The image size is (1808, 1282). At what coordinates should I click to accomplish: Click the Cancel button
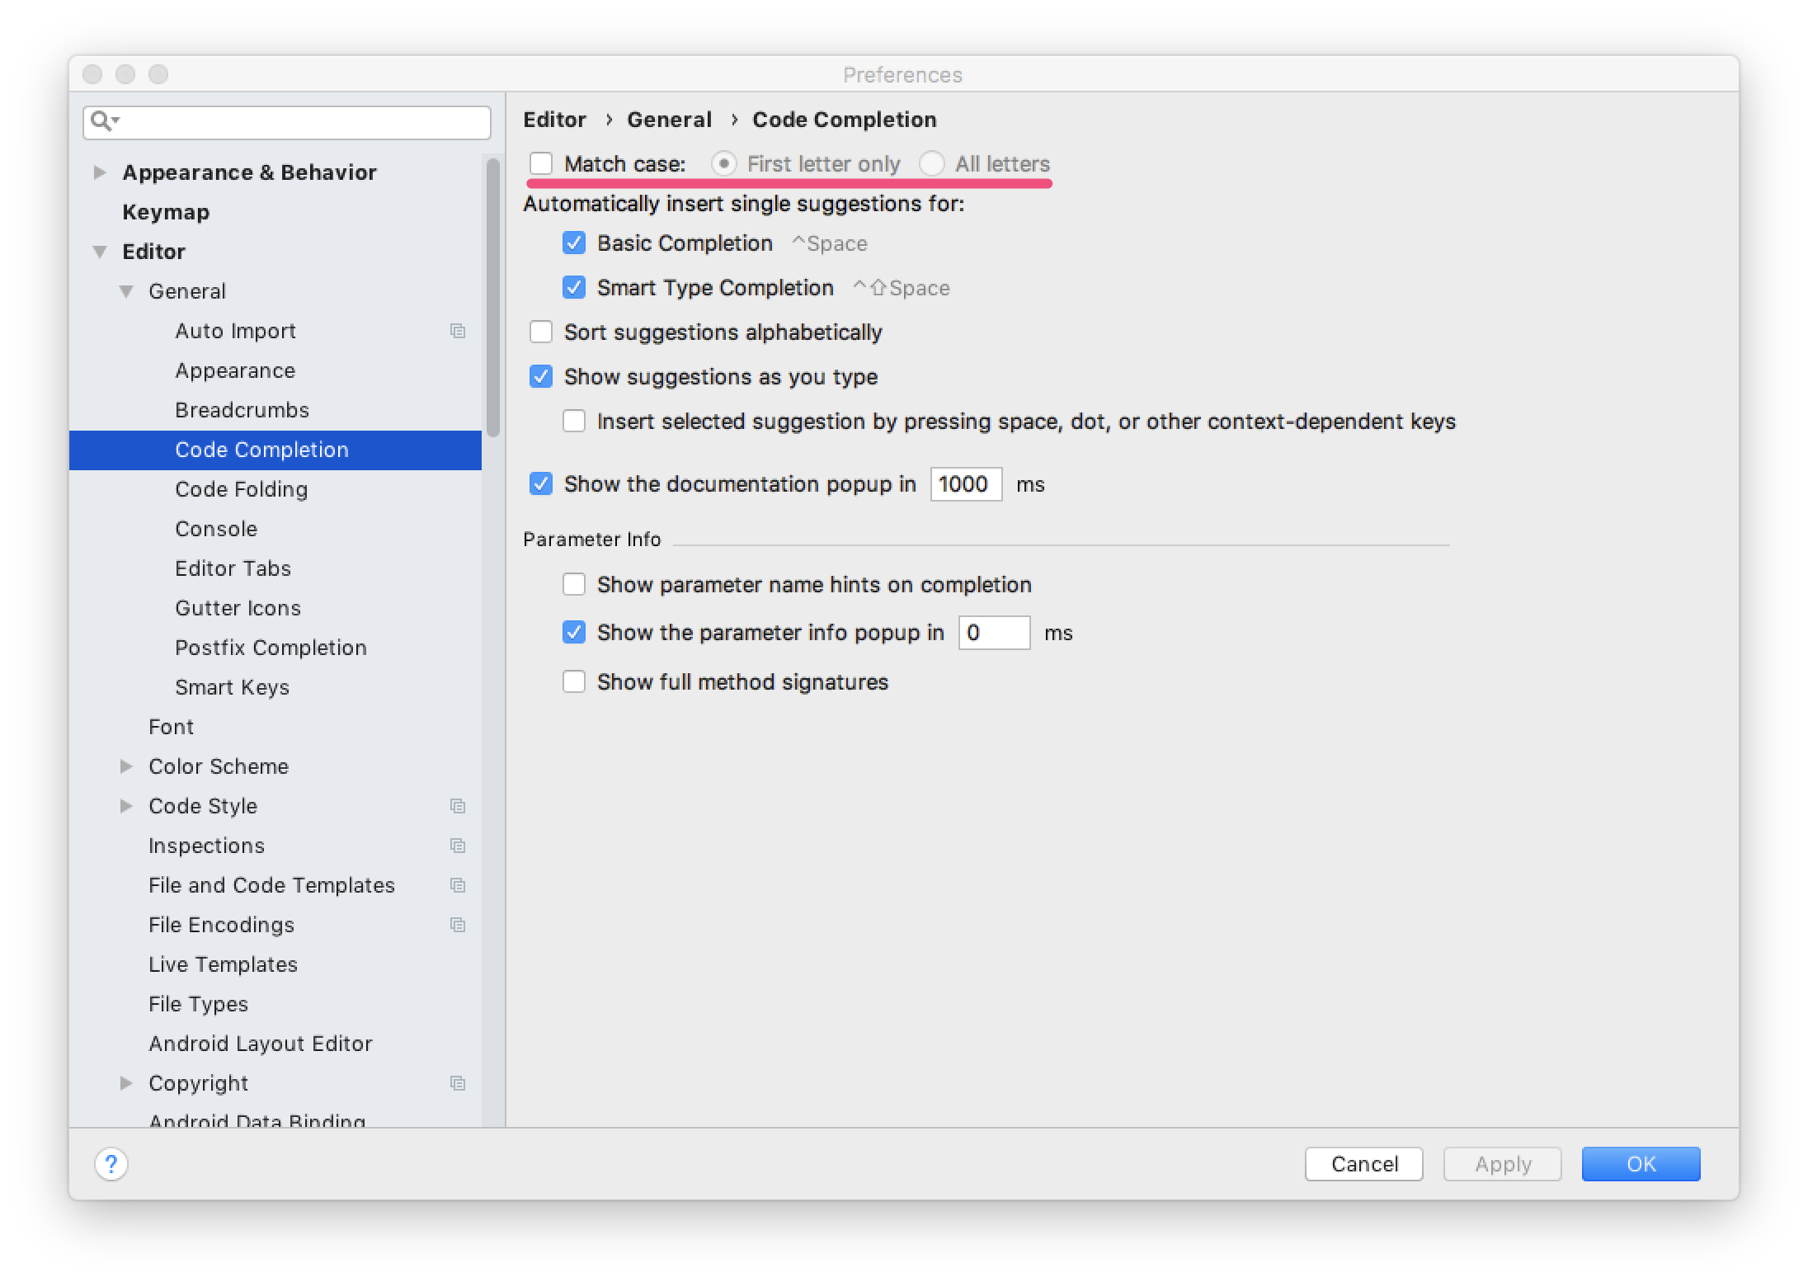pos(1363,1164)
